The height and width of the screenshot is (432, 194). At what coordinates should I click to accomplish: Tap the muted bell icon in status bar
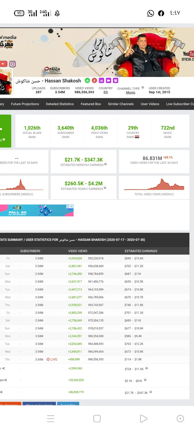click(x=57, y=13)
